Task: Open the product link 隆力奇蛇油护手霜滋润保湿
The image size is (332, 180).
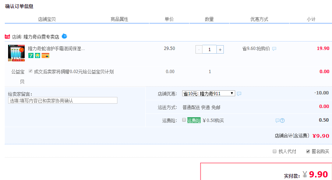Action: [56, 48]
